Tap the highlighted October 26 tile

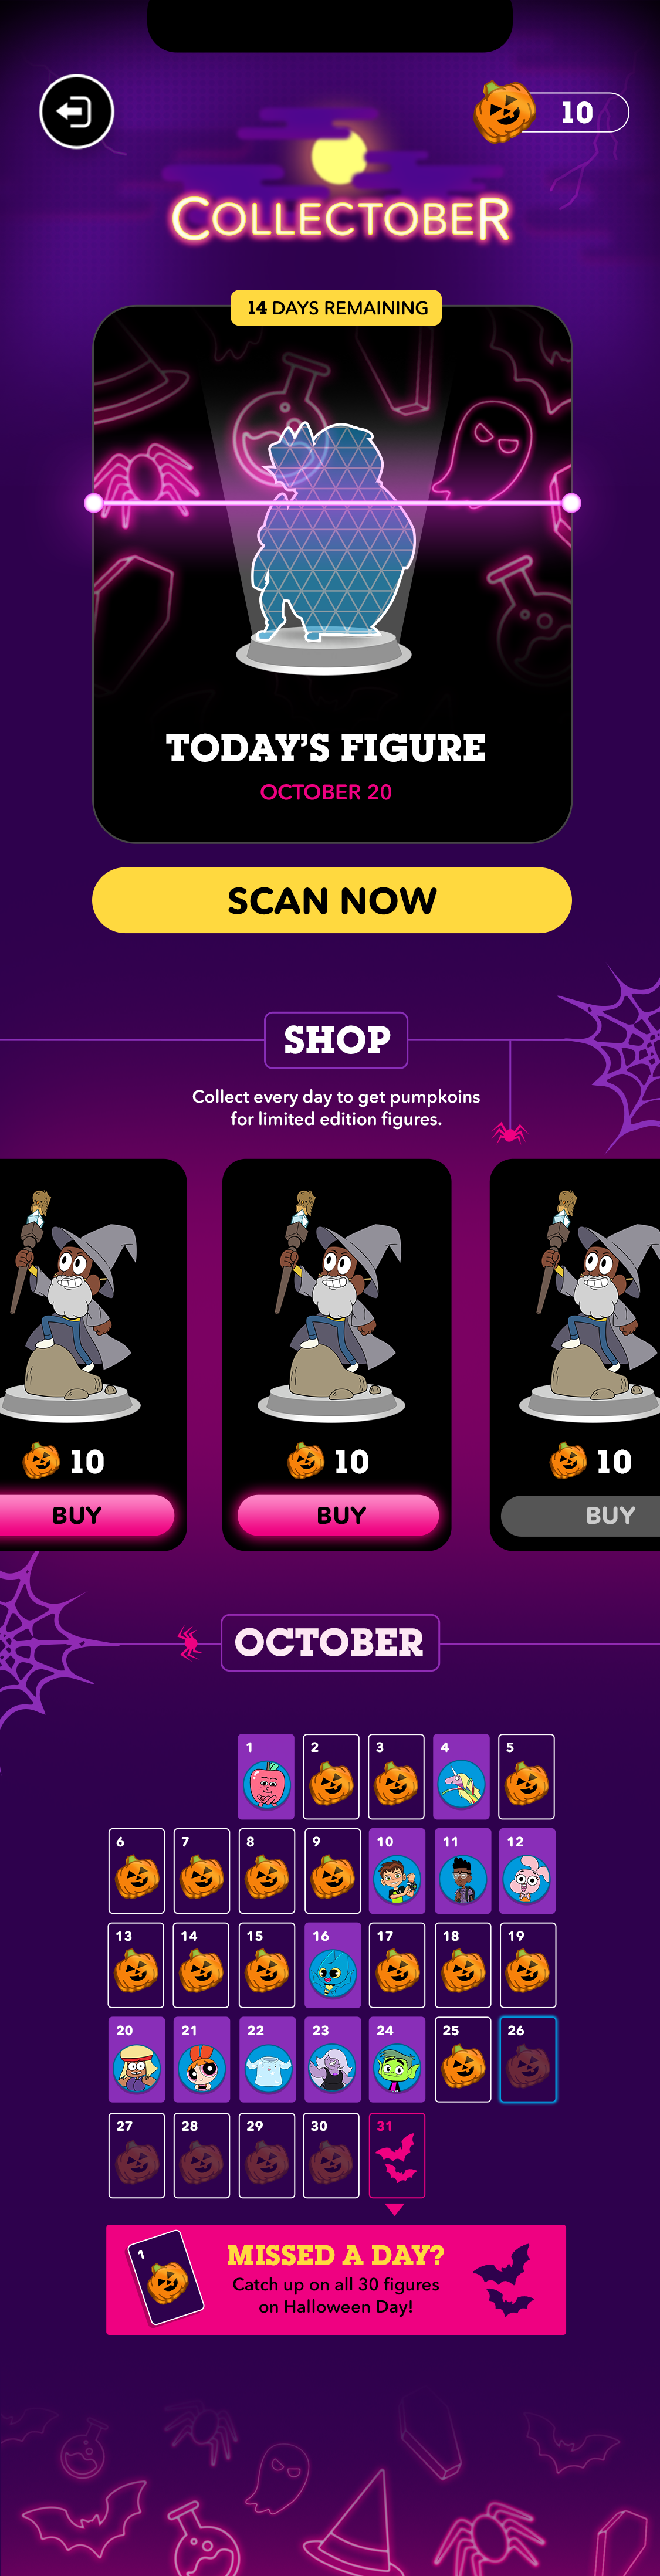[527, 2059]
